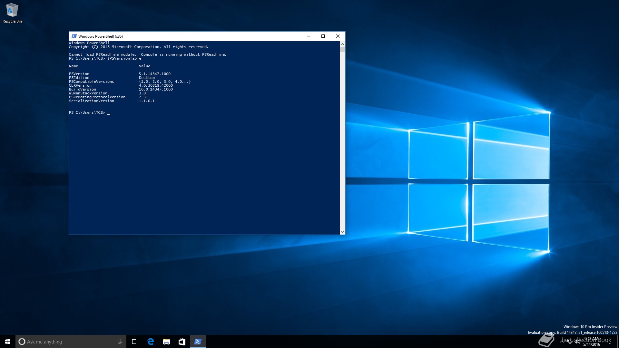The height and width of the screenshot is (348, 619).
Task: Click the 'PSEdition' row name
Action: coord(79,78)
